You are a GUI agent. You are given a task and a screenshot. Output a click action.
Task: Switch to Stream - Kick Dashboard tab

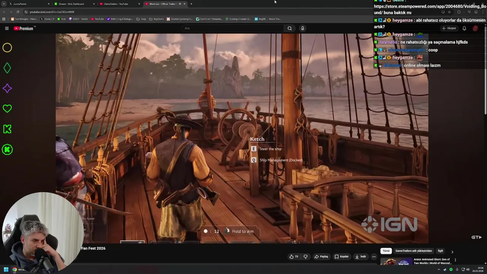pos(74,4)
